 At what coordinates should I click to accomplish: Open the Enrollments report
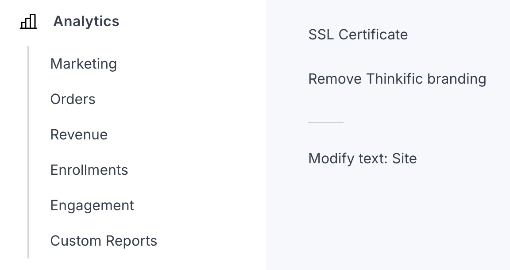[x=89, y=170]
